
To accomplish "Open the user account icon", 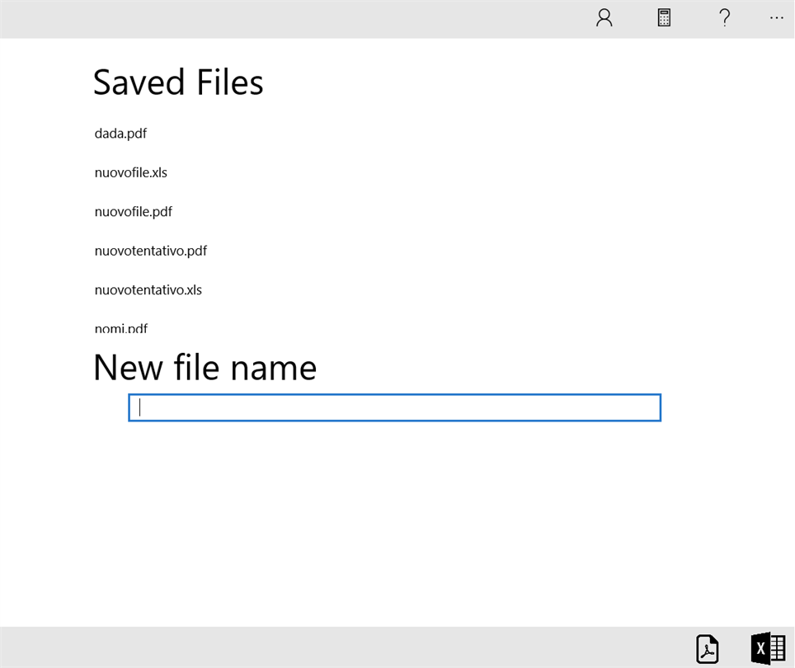I will [604, 18].
